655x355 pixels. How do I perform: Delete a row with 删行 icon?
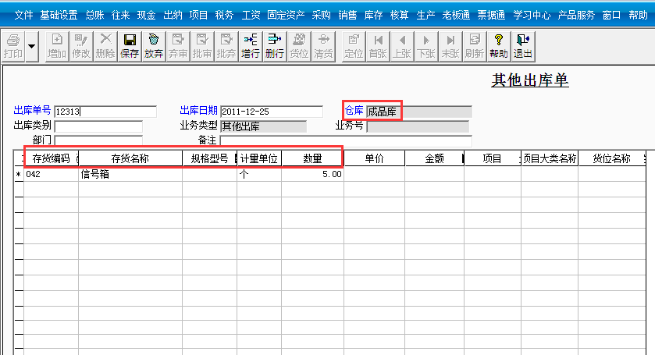click(275, 45)
